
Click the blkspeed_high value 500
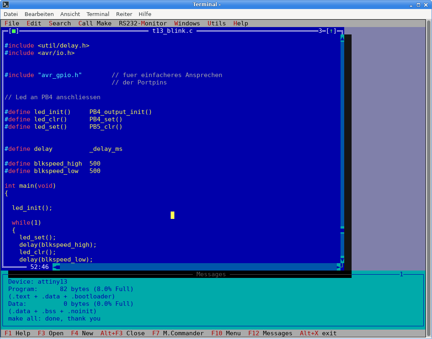pyautogui.click(x=95, y=164)
